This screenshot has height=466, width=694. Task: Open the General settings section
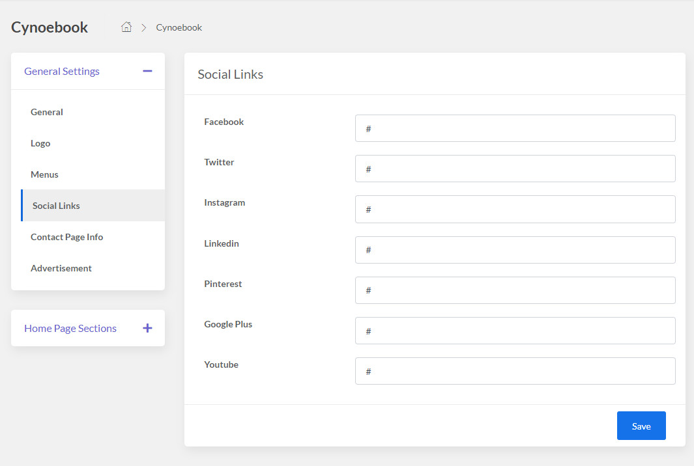46,112
